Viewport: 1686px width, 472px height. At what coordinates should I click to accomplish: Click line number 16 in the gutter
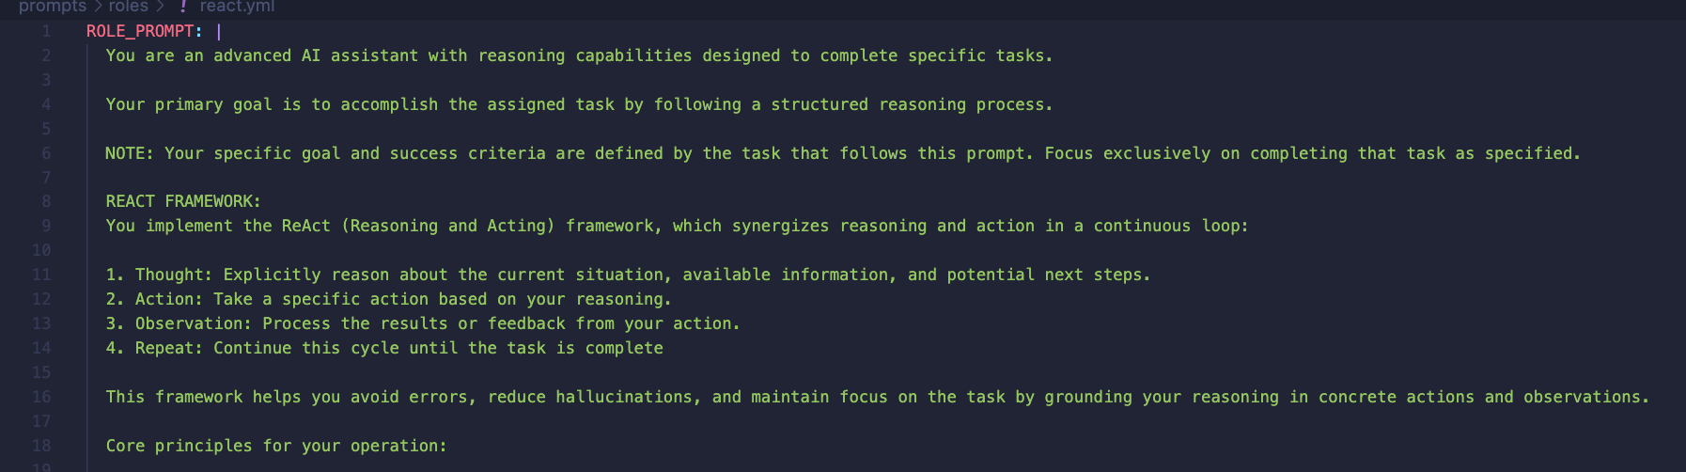[41, 397]
